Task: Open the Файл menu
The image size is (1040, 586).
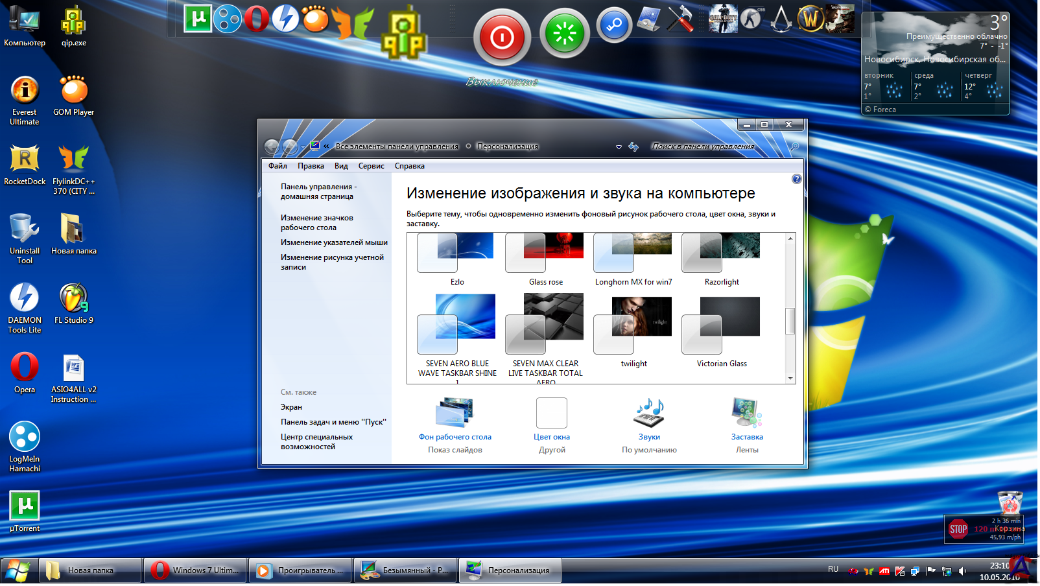Action: click(x=278, y=166)
